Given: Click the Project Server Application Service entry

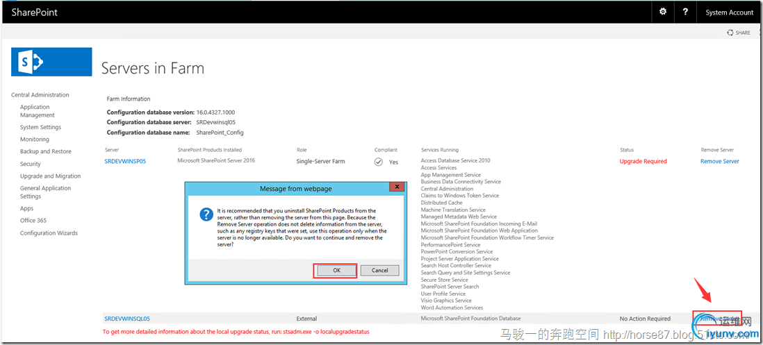Looking at the screenshot, I should (x=460, y=258).
